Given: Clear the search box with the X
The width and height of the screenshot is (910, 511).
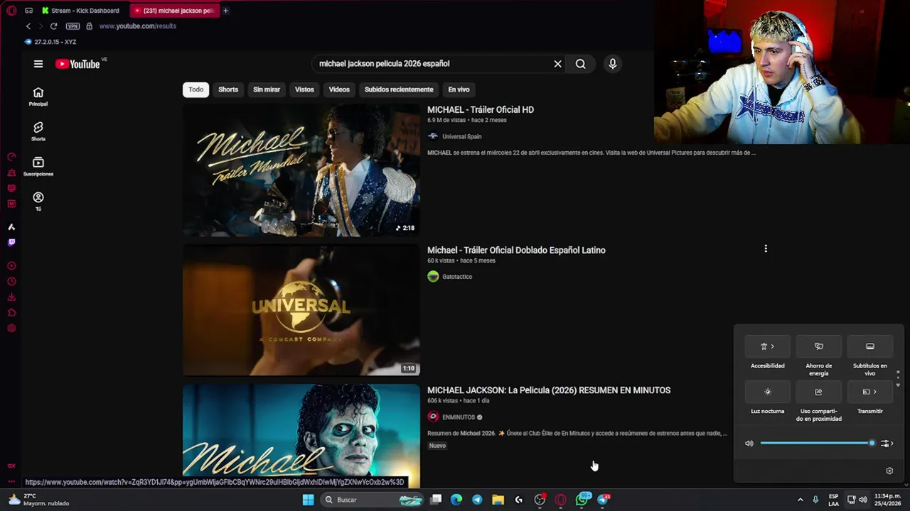Looking at the screenshot, I should click(x=557, y=64).
